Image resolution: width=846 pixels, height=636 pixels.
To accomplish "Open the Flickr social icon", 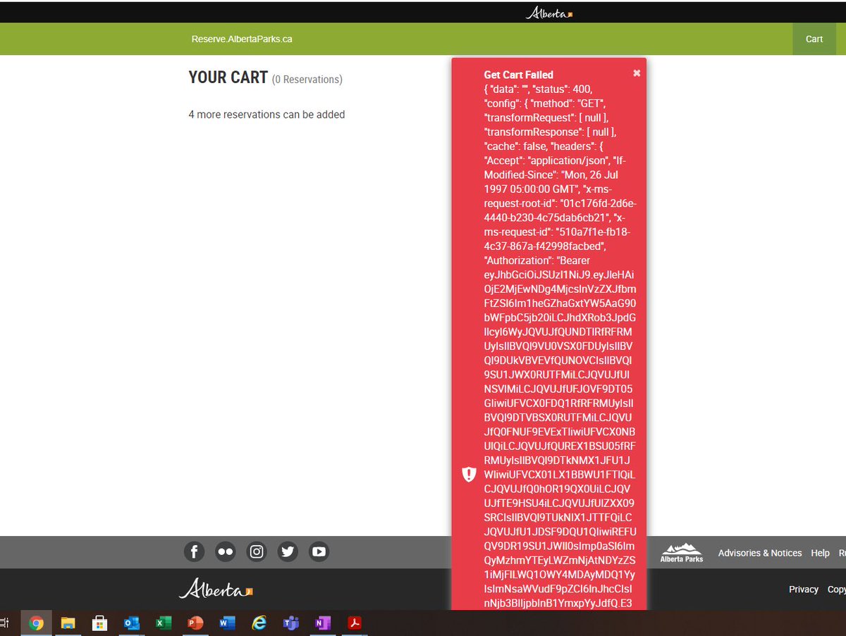I will [x=226, y=551].
